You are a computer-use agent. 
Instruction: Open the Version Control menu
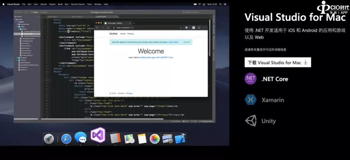click(x=77, y=4)
